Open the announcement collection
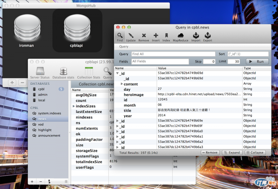Viewport: 278px width, 189px height. tap(48, 135)
